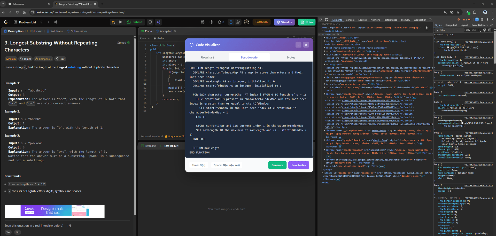Check the daily streak flame icon
Screen dimensions: 496x236
tap(220, 22)
